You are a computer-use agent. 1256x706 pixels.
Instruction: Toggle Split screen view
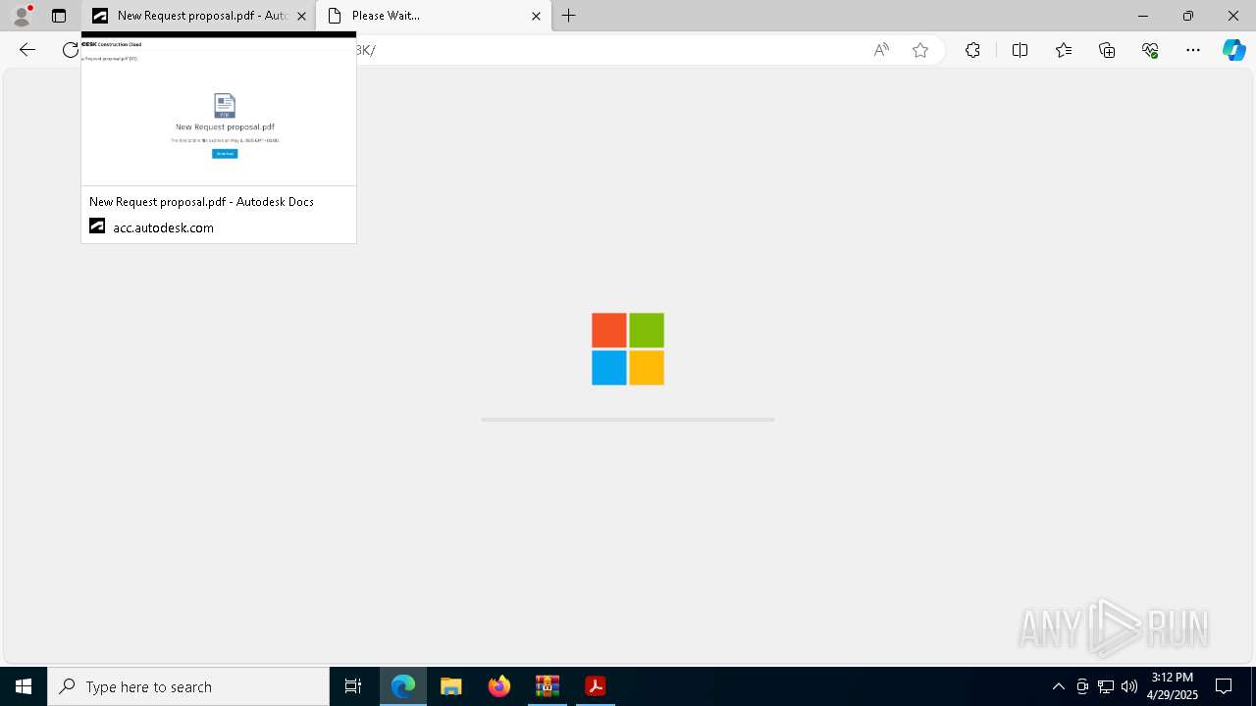coord(1020,50)
